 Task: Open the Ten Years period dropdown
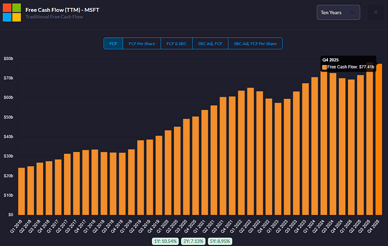339,12
